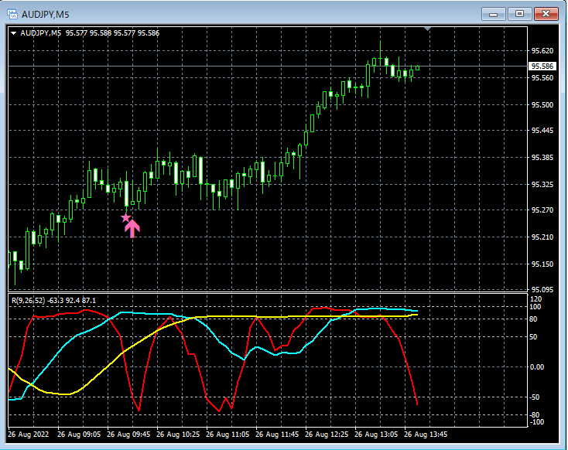Click the indicator scale value 120
The image size is (568, 450).
[535, 299]
